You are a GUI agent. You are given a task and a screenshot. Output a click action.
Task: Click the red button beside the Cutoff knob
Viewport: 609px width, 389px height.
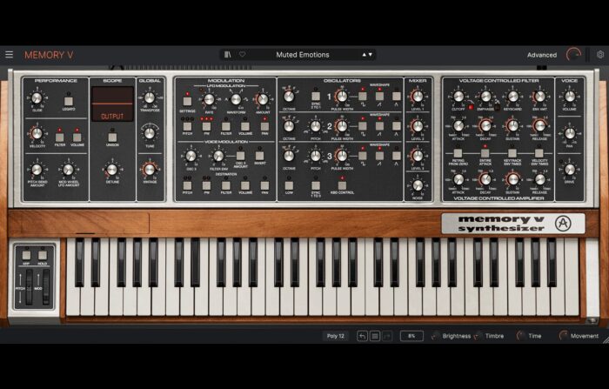(x=471, y=107)
